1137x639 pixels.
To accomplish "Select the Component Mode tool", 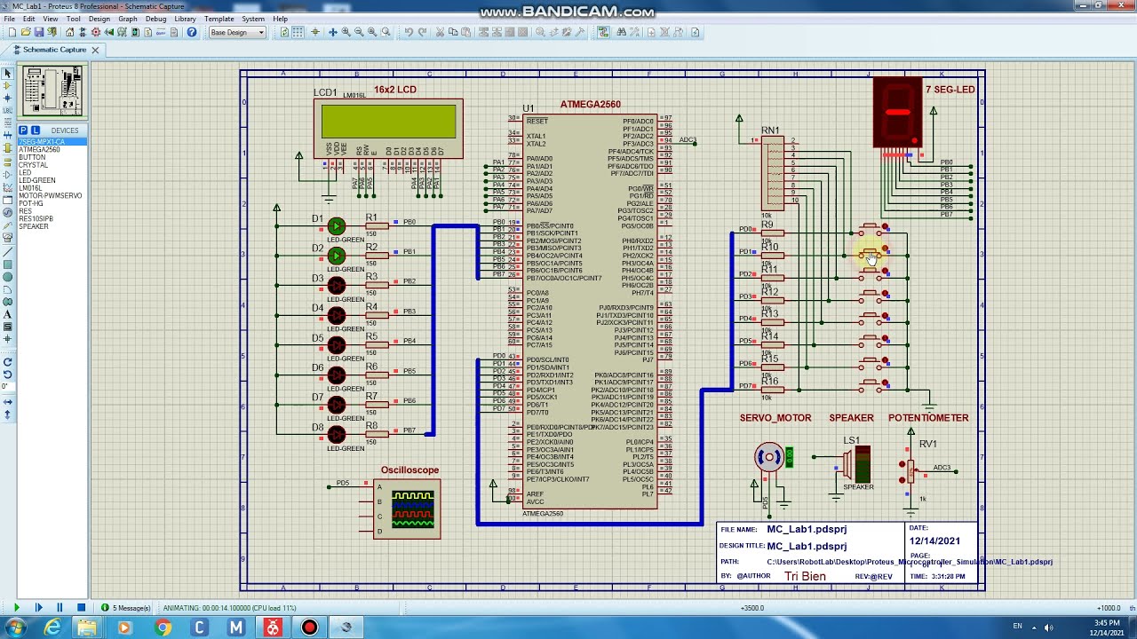I will click(7, 85).
